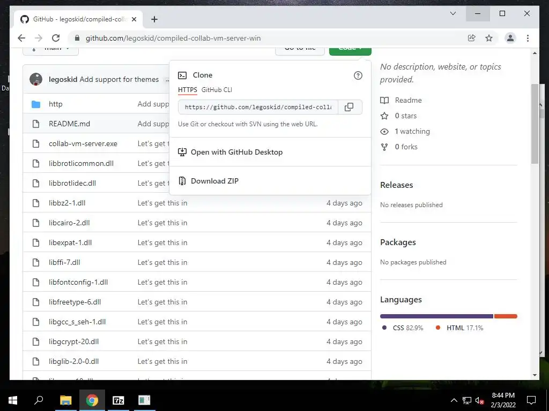
Task: Click the eye icon beside 1 watching
Action: pos(384,132)
